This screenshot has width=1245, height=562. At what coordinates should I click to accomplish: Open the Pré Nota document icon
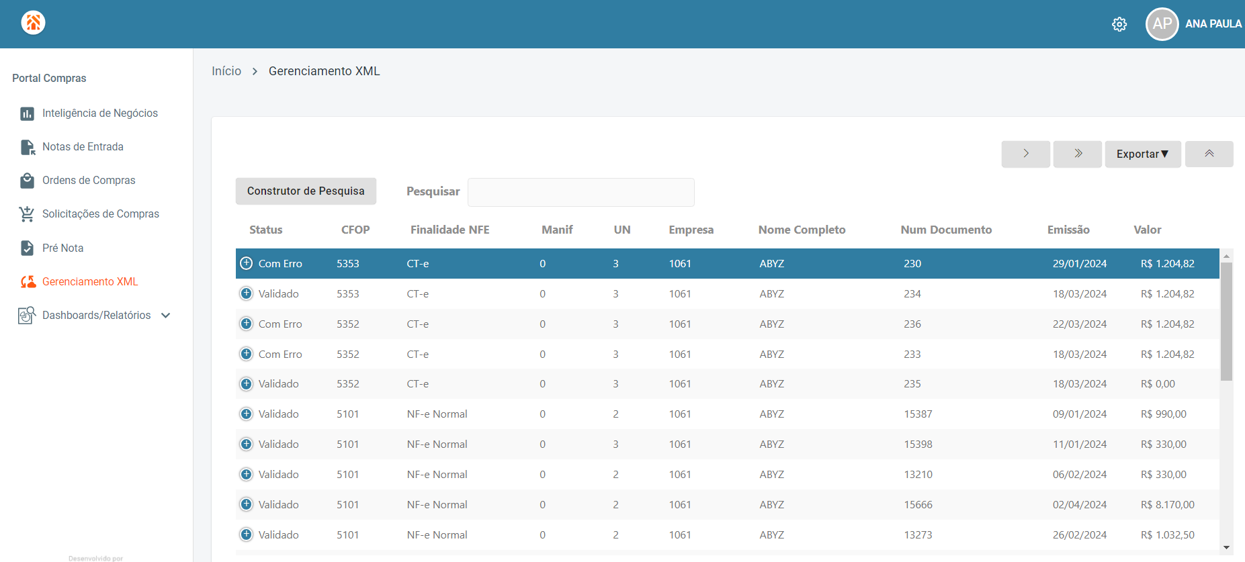[27, 248]
